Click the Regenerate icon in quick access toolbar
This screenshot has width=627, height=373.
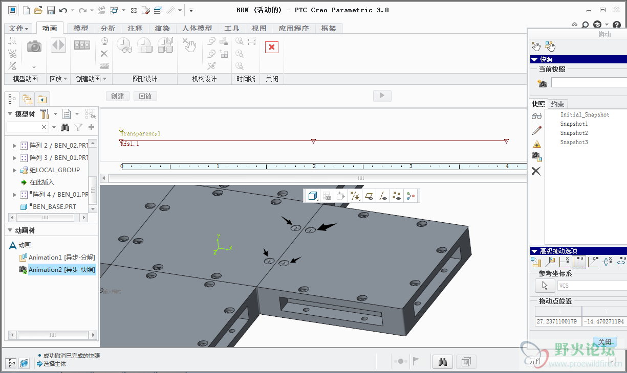101,10
